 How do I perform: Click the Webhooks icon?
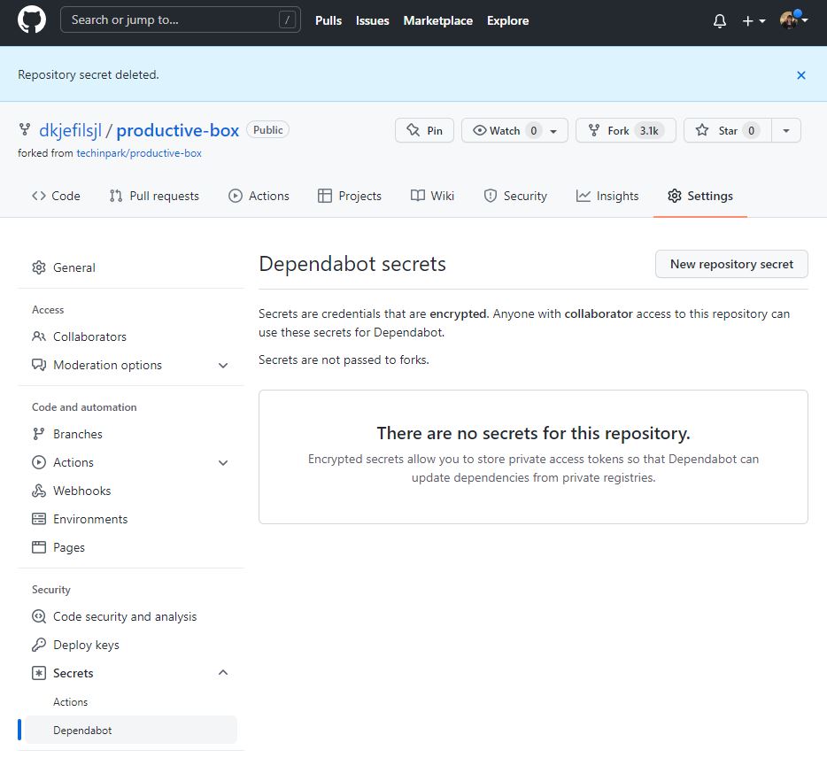tap(38, 491)
